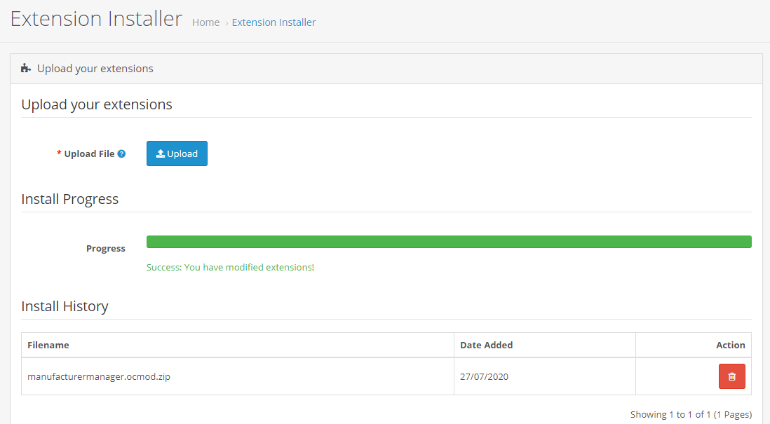Go to Home breadcrumb link

(x=205, y=22)
